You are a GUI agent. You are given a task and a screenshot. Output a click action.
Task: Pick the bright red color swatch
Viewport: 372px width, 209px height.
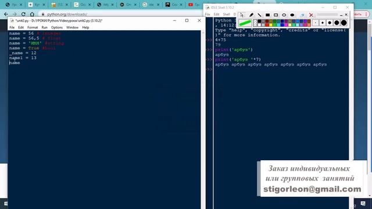[x=267, y=24]
